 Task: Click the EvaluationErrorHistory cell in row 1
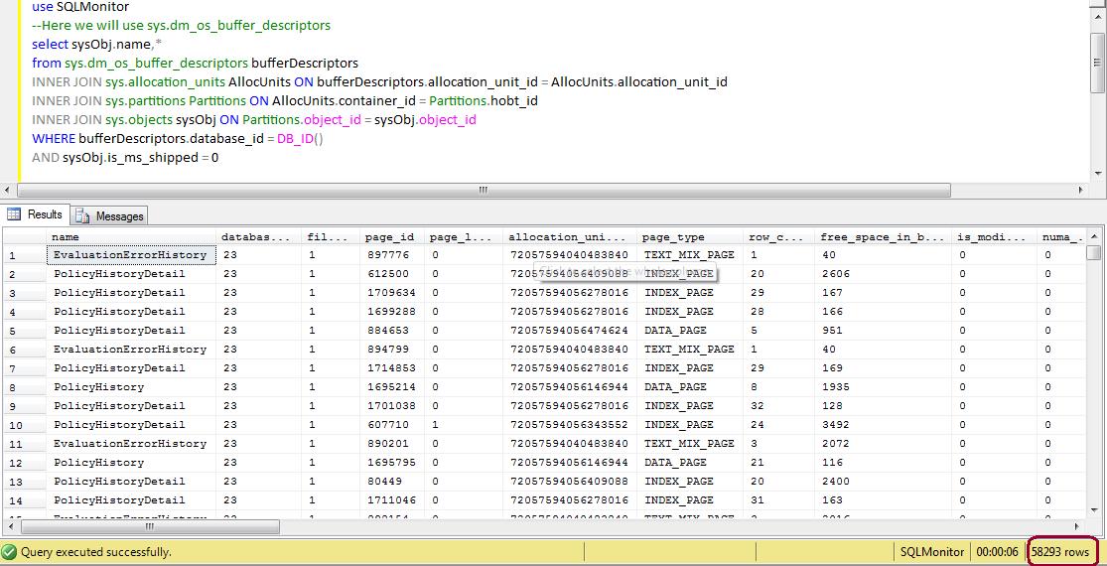[x=131, y=255]
